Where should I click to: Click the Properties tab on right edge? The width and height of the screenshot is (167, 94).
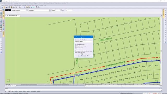(163, 13)
